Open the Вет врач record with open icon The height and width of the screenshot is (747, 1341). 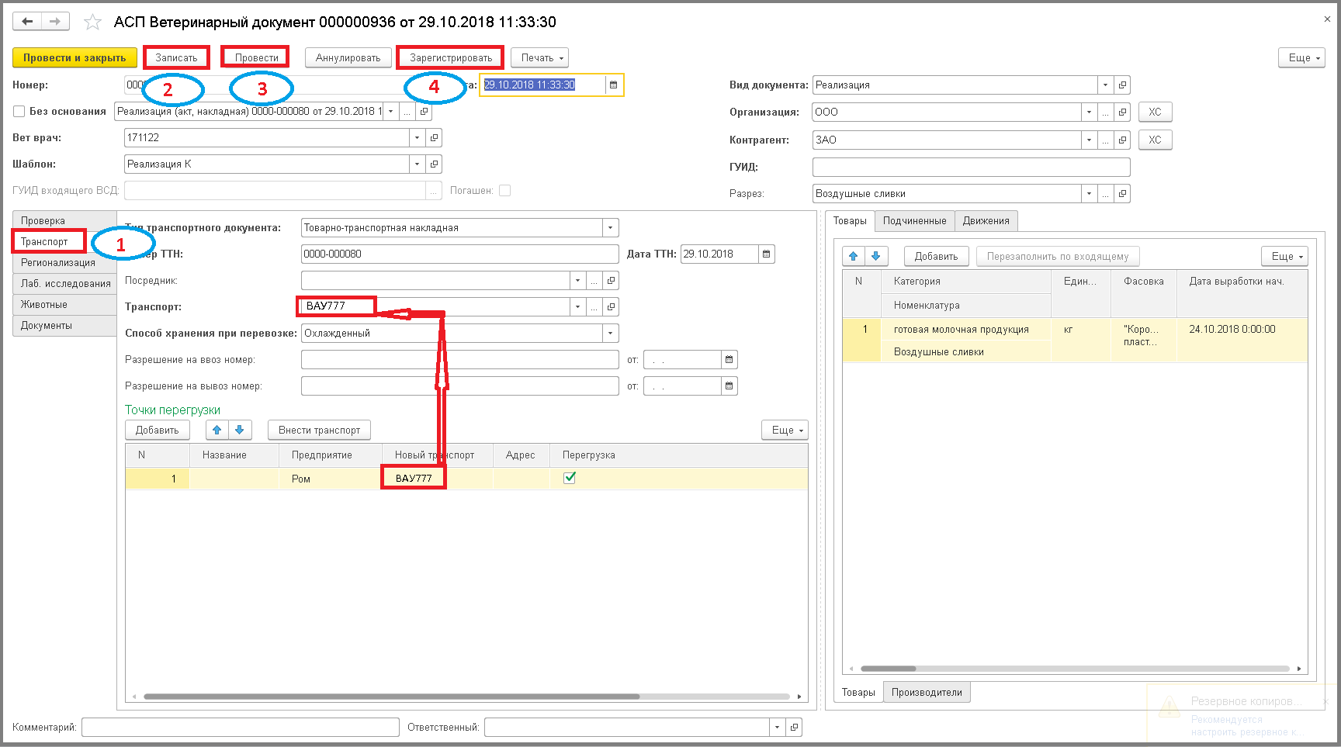point(435,137)
